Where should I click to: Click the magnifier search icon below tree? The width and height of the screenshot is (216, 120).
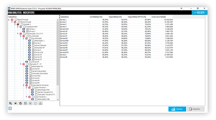[11, 103]
